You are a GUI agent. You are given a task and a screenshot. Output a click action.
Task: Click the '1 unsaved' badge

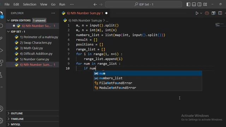[x=39, y=20]
